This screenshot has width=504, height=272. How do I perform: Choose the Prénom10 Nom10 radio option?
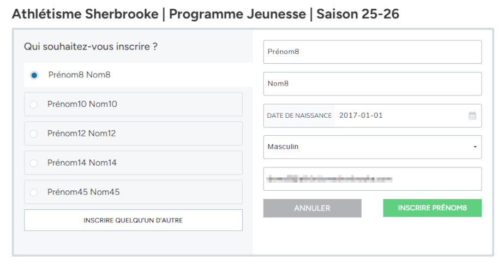click(34, 104)
